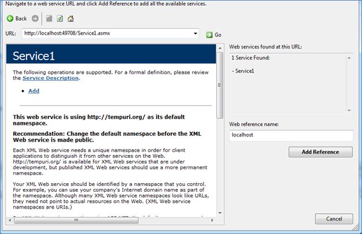
Task: Click the Web reference name field
Action: coord(291,135)
